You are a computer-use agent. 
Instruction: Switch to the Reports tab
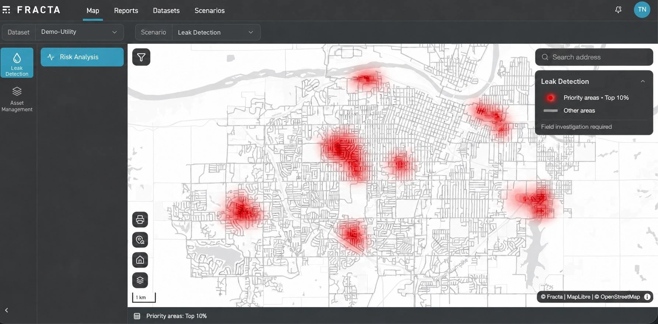pyautogui.click(x=126, y=11)
